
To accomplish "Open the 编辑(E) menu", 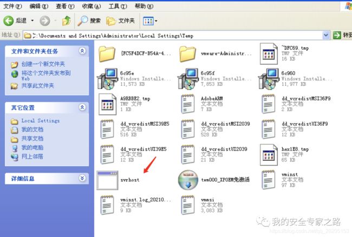I will (x=39, y=6).
